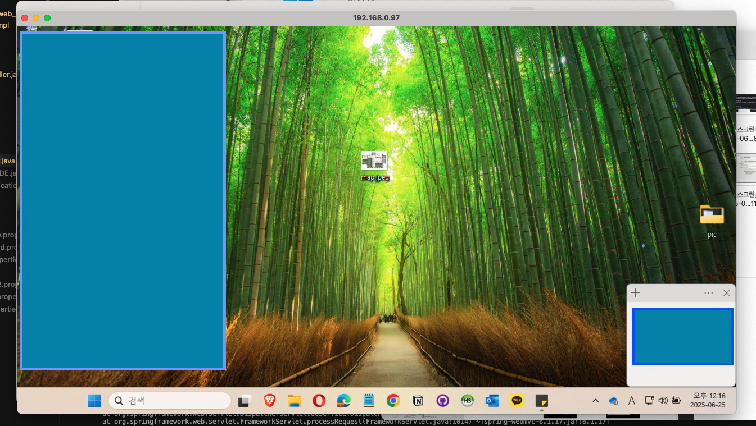Switch input language via the A indicator
Image resolution: width=756 pixels, height=426 pixels.
631,401
